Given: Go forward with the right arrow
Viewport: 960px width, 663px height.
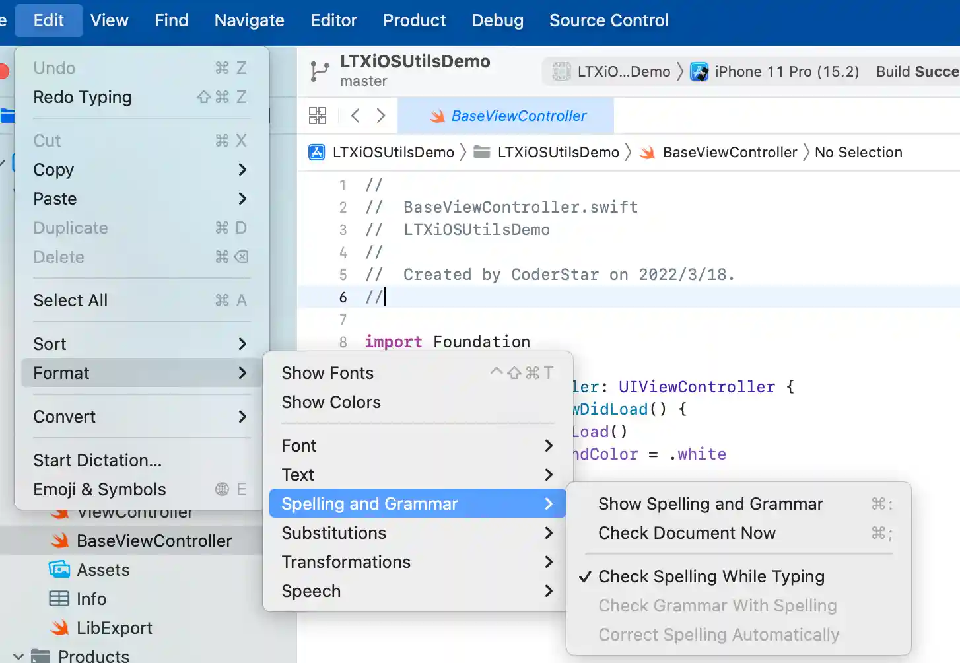Looking at the screenshot, I should 380,116.
